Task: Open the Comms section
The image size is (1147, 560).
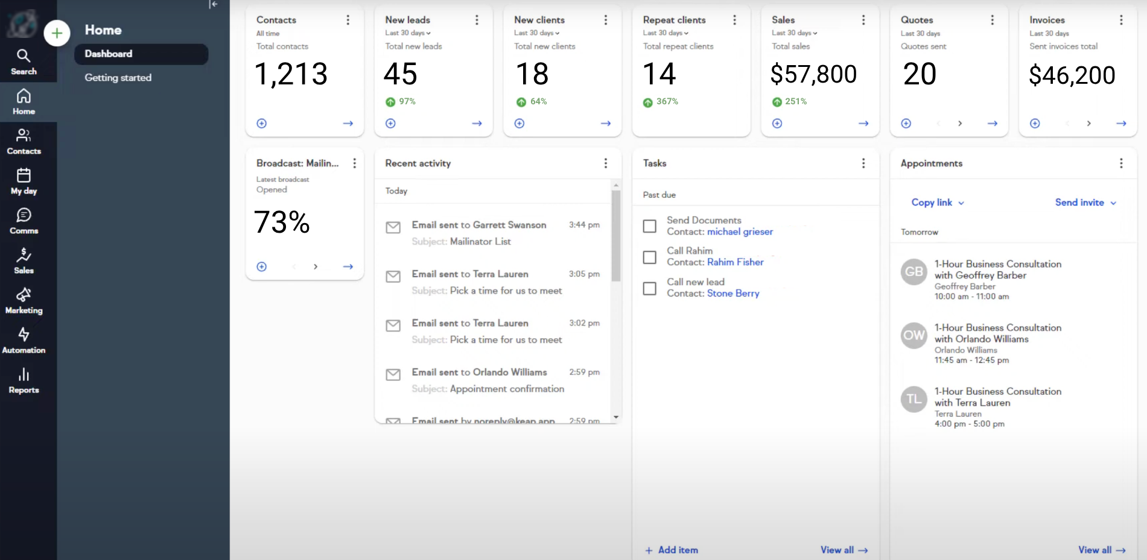Action: coord(24,221)
